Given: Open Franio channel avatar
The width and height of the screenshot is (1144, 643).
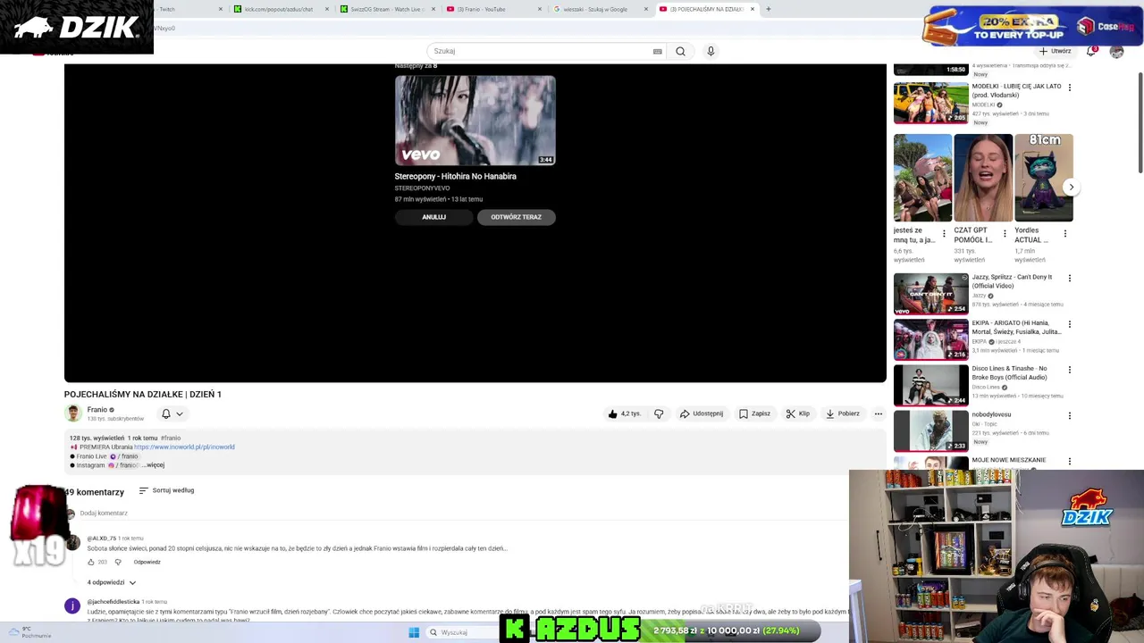Looking at the screenshot, I should pos(73,413).
